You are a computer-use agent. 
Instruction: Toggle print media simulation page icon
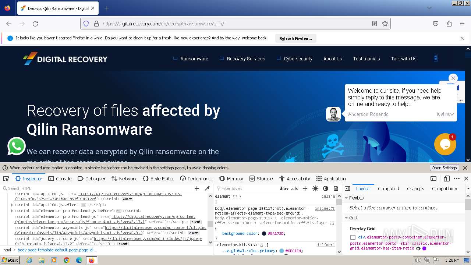point(336,188)
